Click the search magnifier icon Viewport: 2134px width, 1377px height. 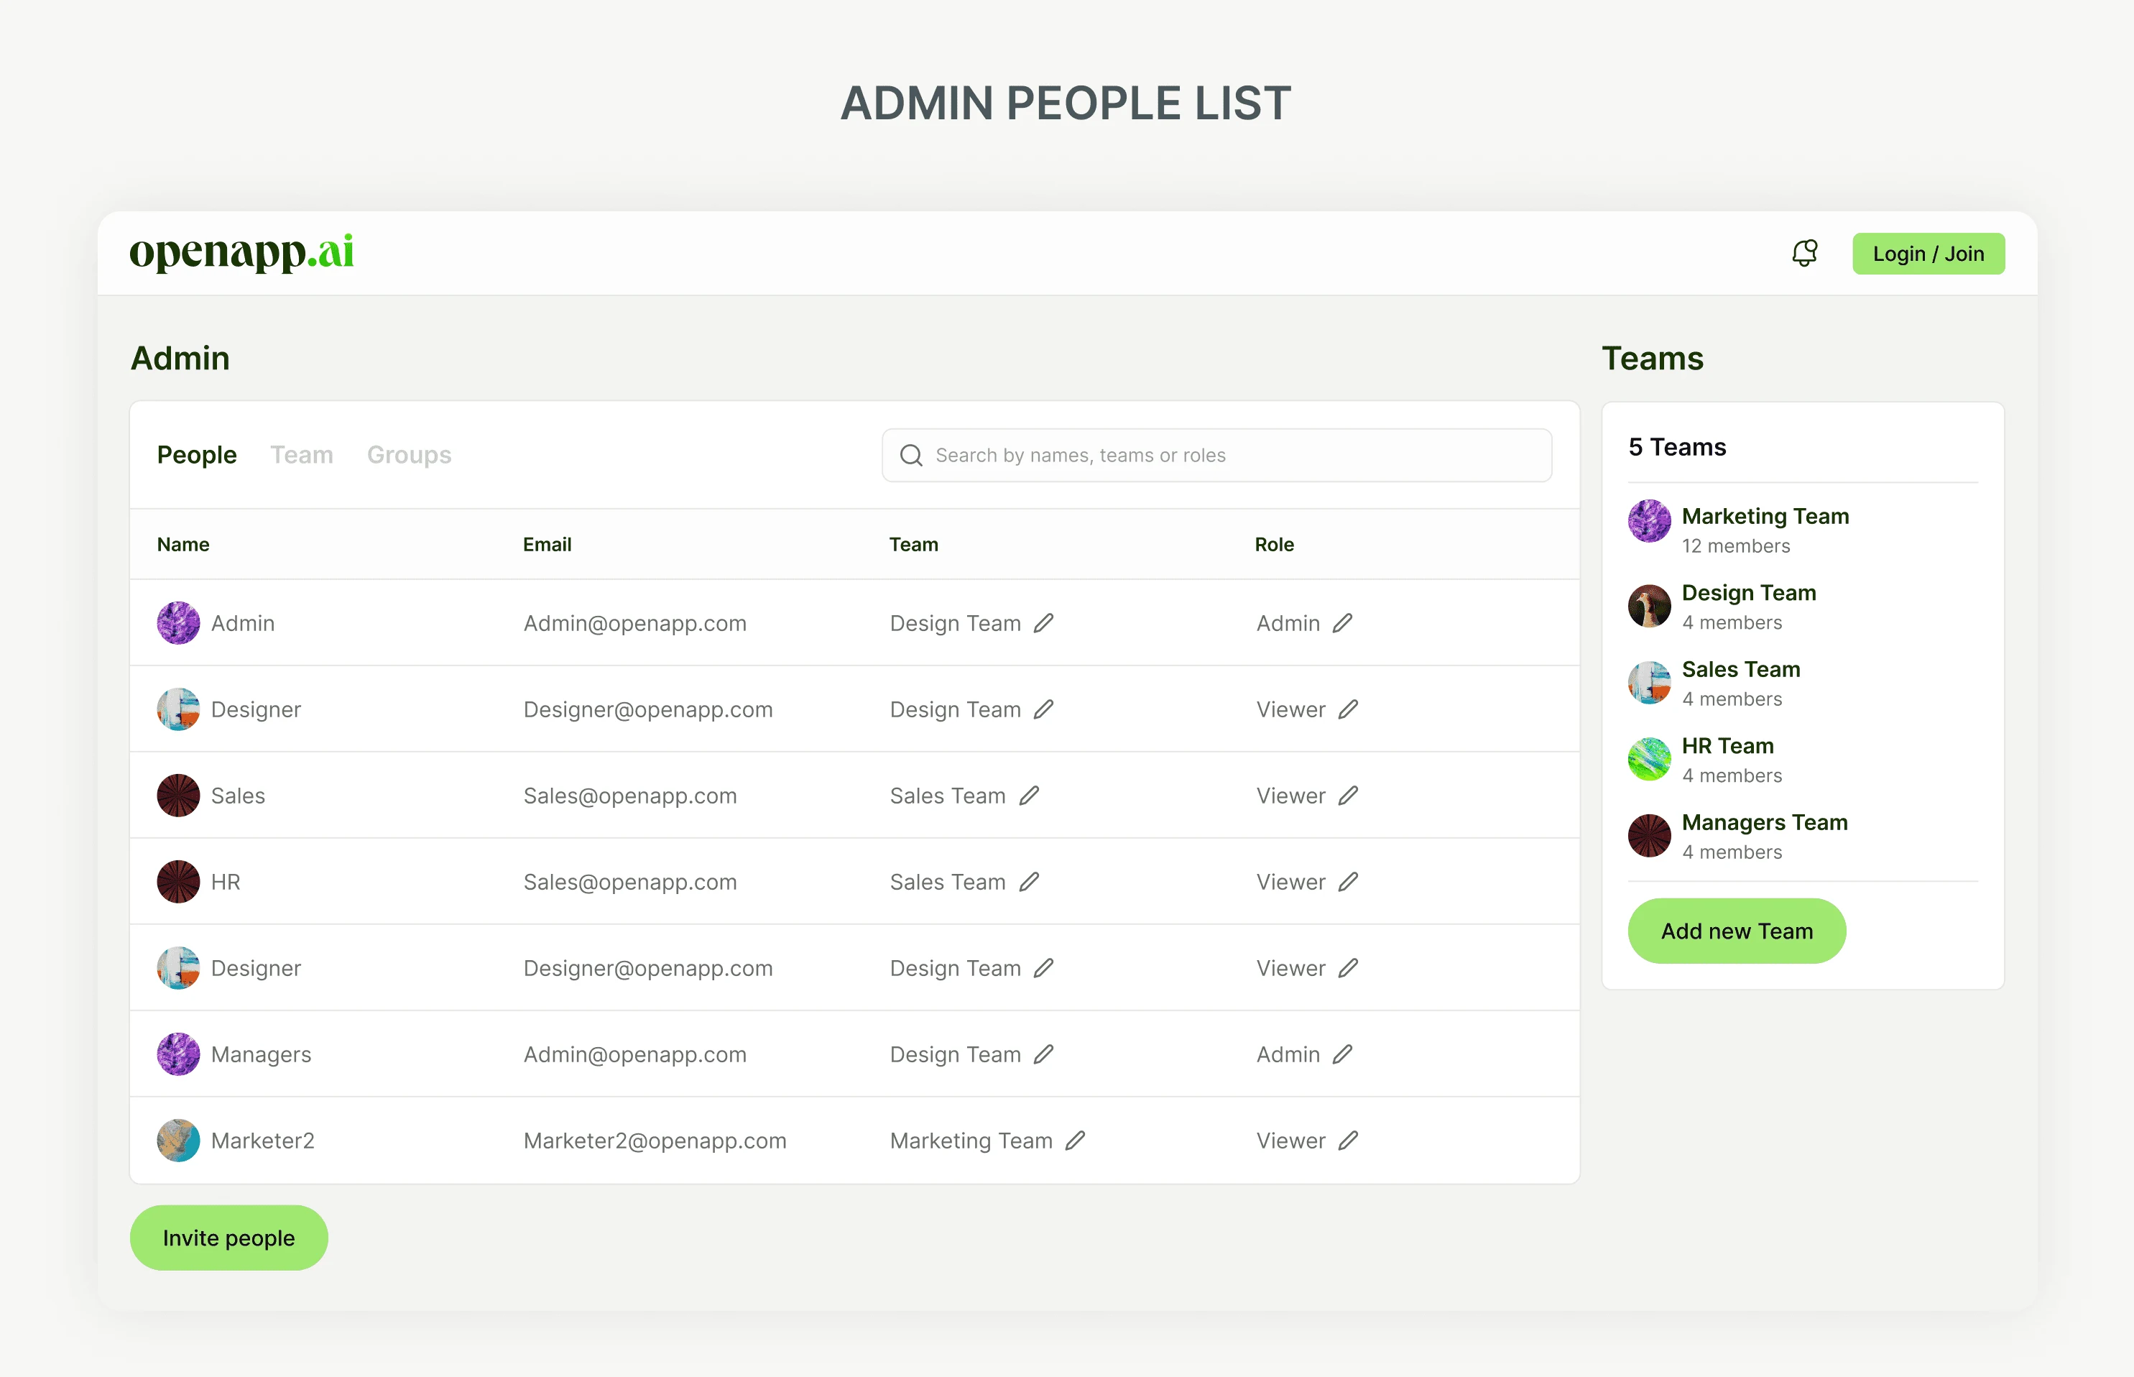pyautogui.click(x=911, y=455)
